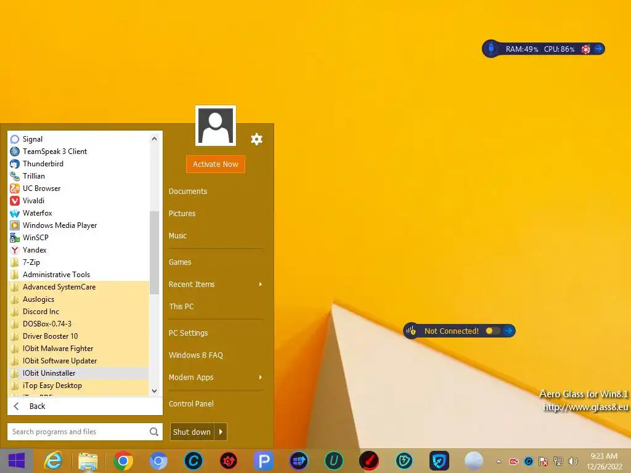
Task: Show hidden system tray icons
Action: (x=499, y=461)
